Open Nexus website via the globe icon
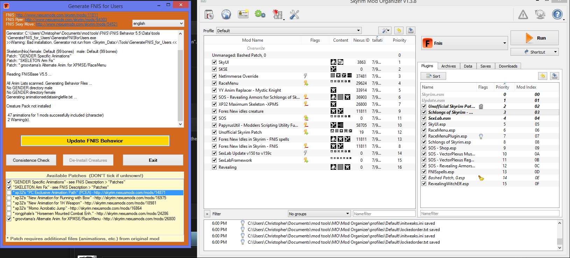This screenshot has width=570, height=258. point(226,14)
